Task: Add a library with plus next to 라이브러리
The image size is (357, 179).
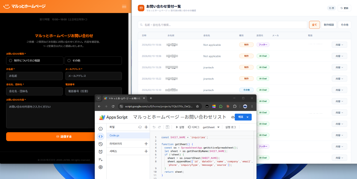Action: point(146,144)
